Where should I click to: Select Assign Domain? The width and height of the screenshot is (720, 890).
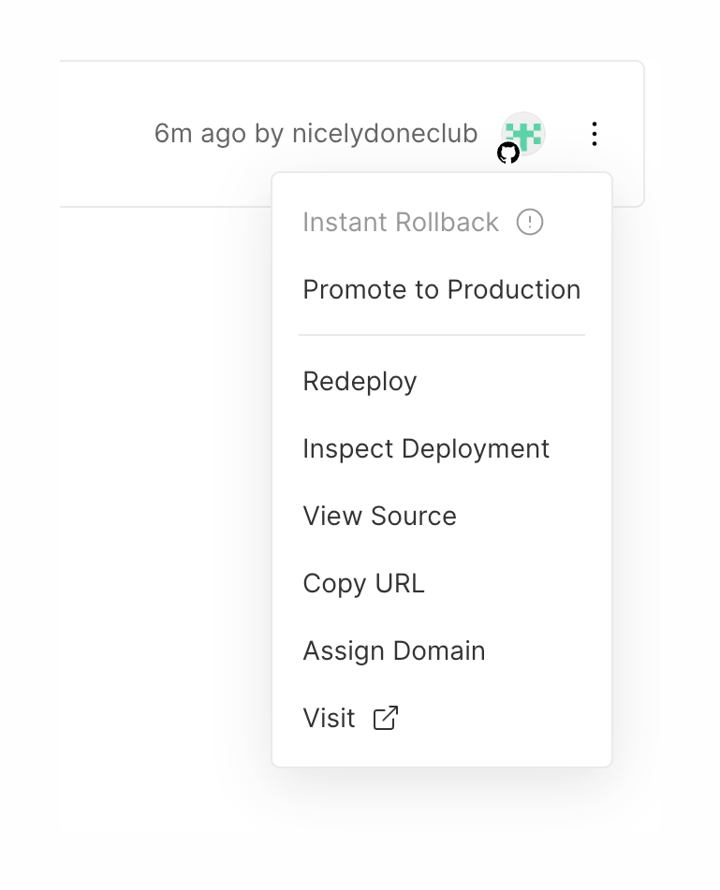(x=393, y=650)
